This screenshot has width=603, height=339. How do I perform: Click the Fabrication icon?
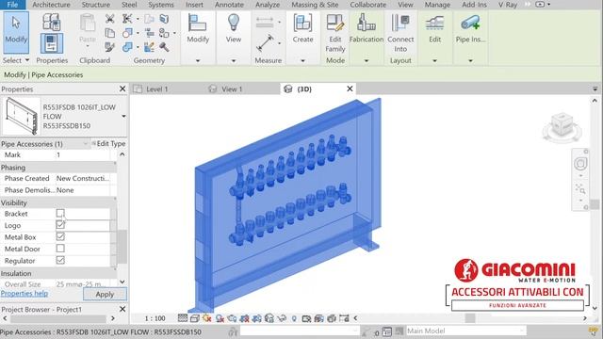pos(367,23)
